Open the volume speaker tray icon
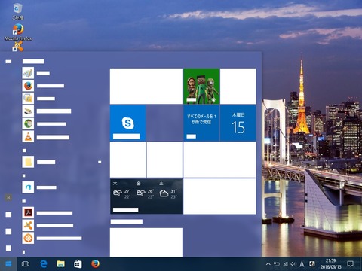The width and height of the screenshot is (362, 271). (293, 264)
